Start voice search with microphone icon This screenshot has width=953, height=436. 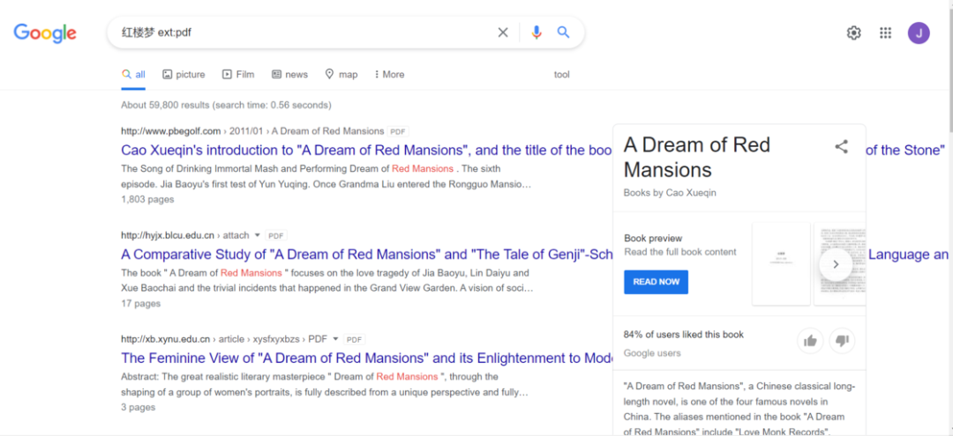click(536, 33)
